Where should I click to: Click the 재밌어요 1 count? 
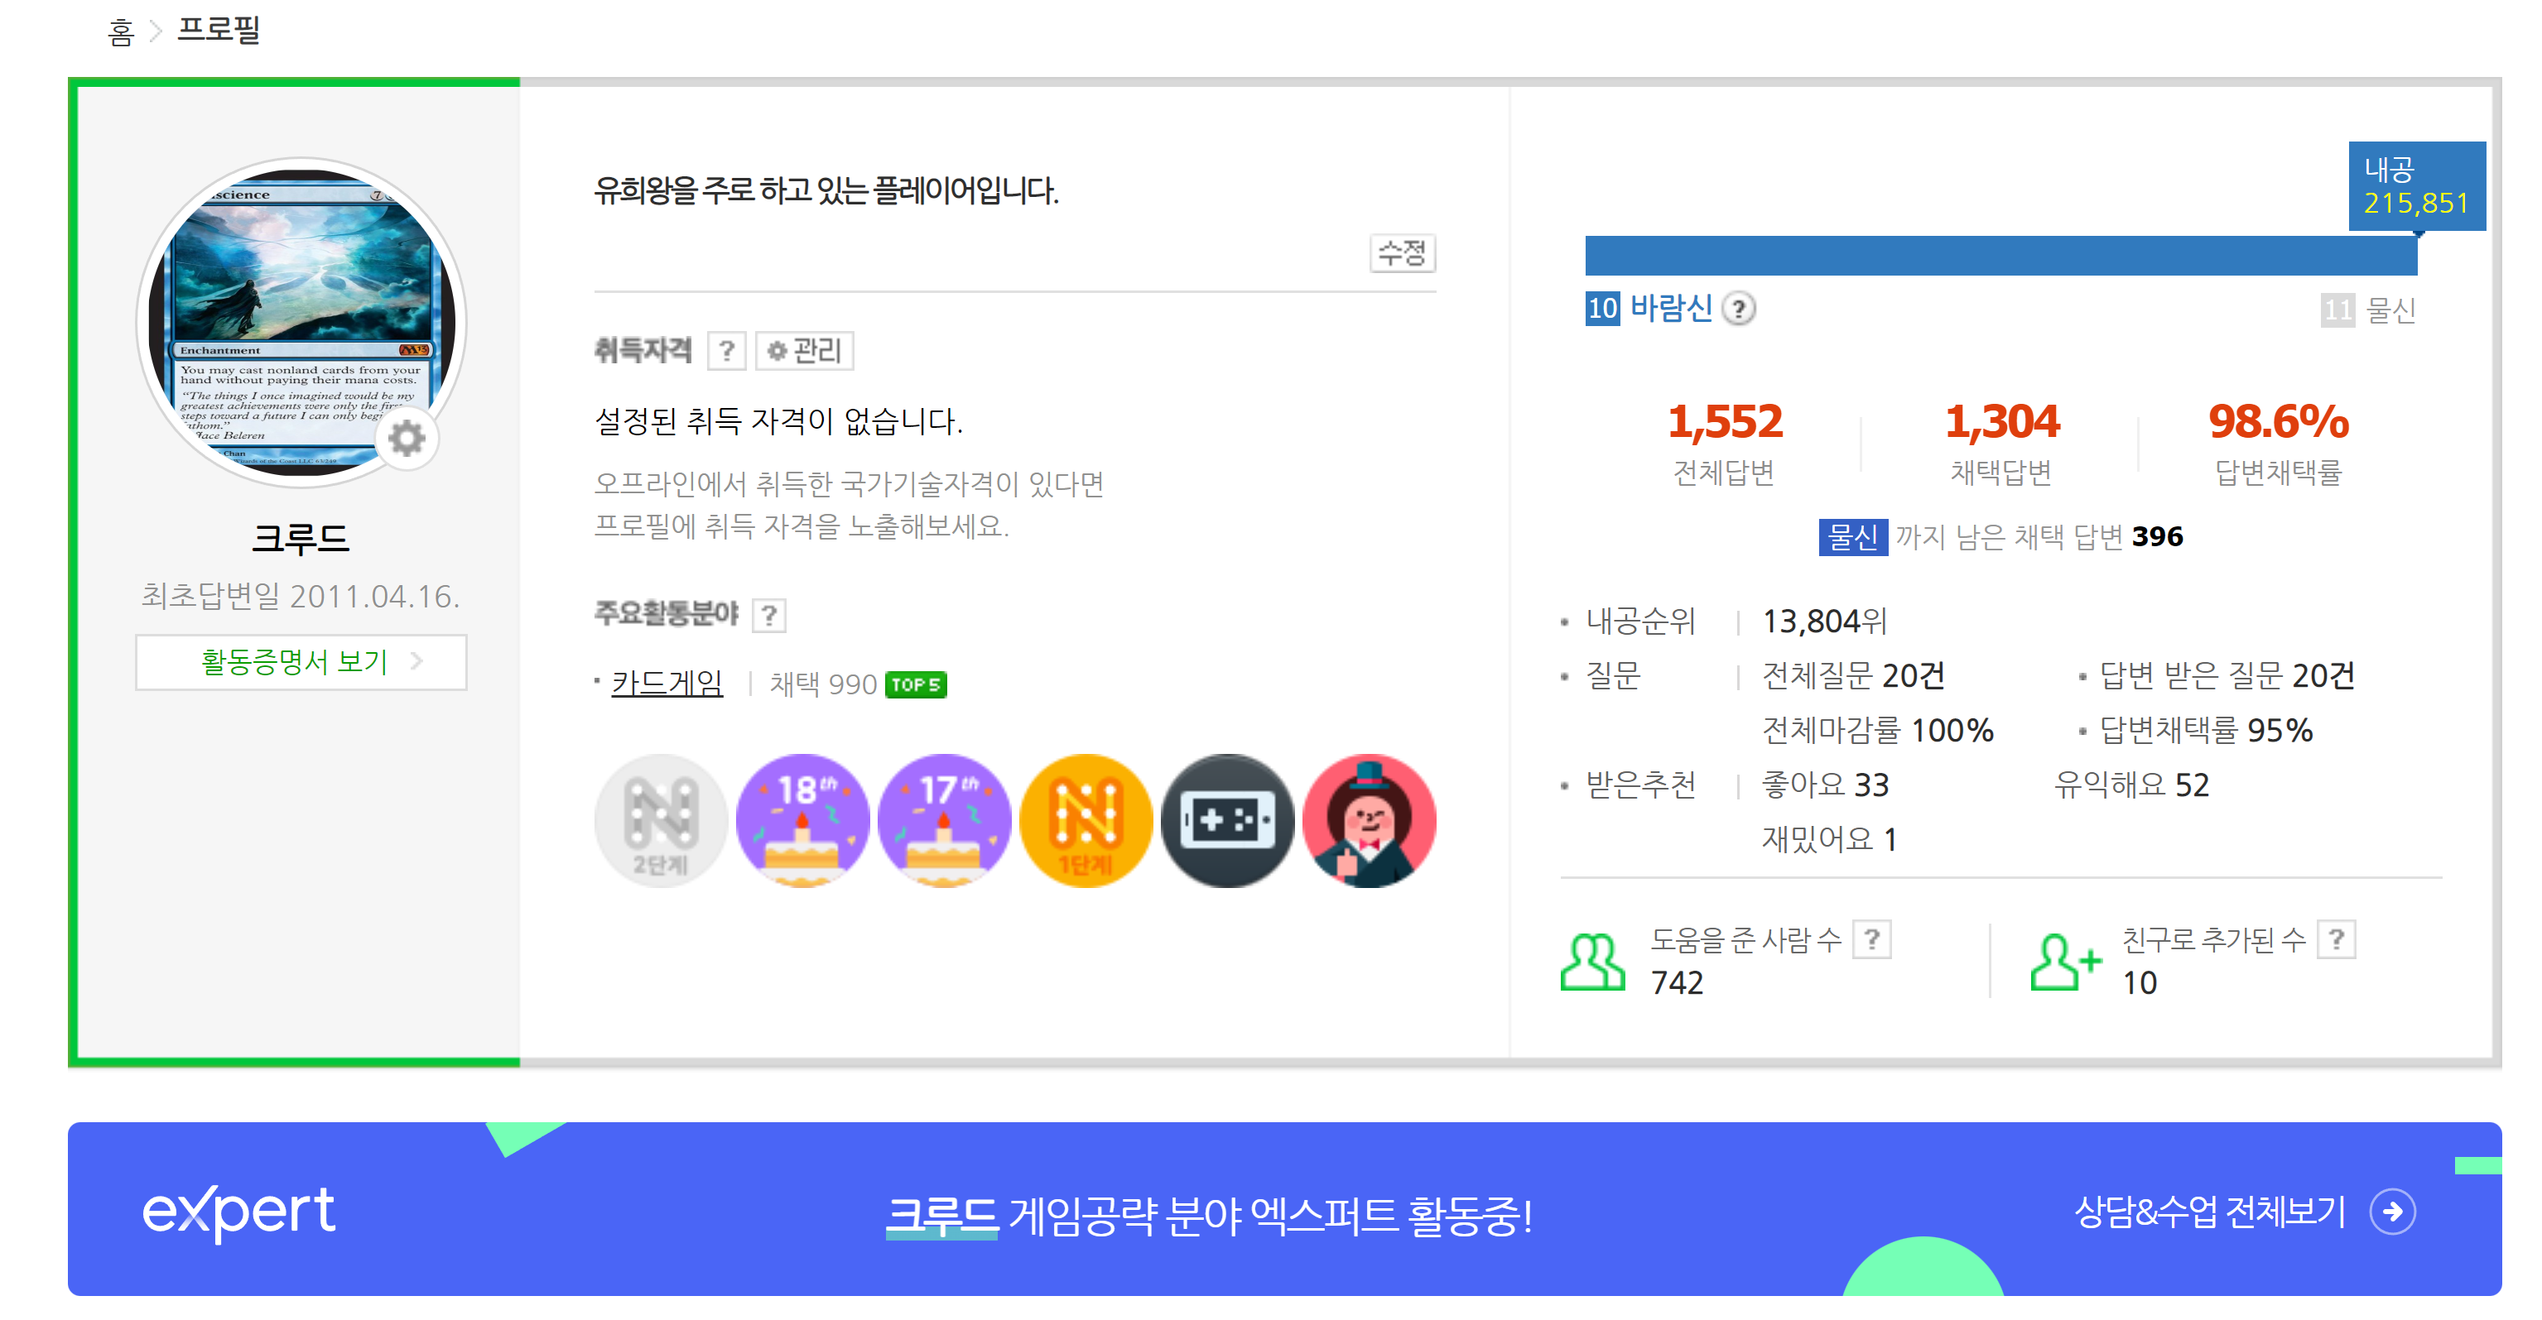1828,839
